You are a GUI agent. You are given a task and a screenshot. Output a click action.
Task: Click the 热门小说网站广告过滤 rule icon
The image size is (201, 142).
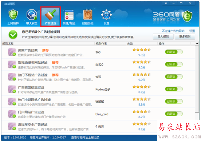pyautogui.click(x=12, y=102)
